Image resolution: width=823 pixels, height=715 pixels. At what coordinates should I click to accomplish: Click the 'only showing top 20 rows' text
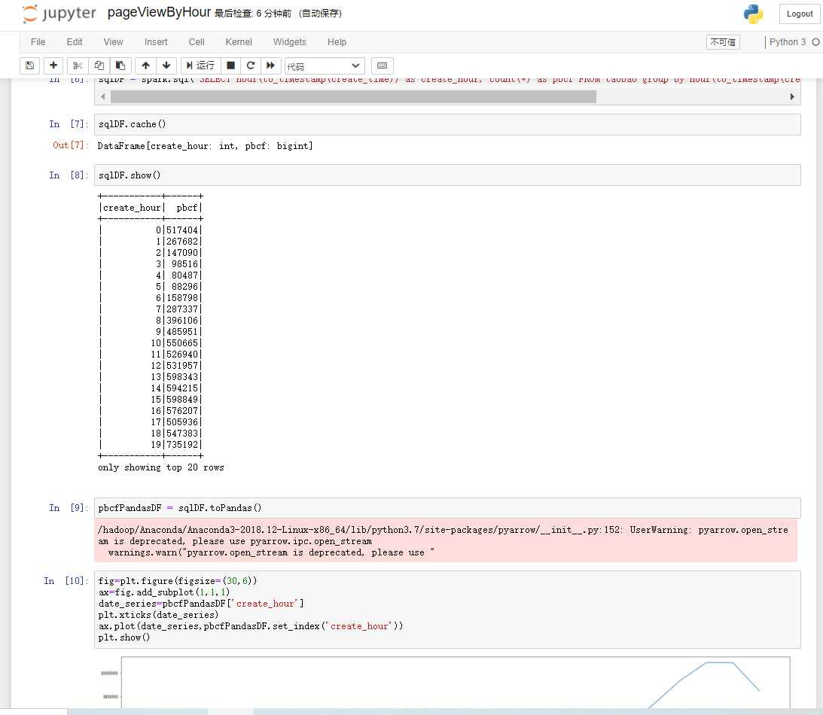161,467
